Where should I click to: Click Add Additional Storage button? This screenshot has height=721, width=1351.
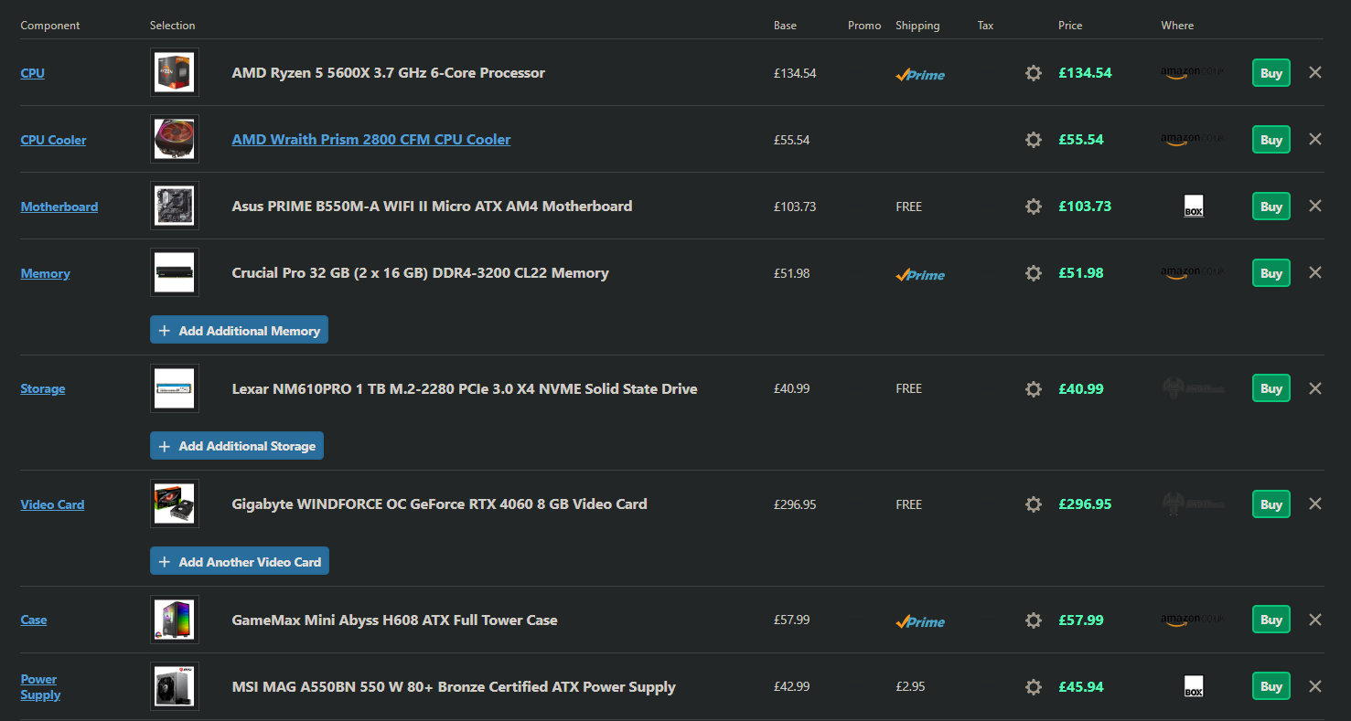(237, 446)
